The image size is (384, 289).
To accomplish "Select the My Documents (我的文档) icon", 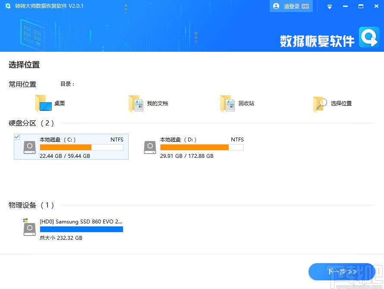I will click(136, 104).
